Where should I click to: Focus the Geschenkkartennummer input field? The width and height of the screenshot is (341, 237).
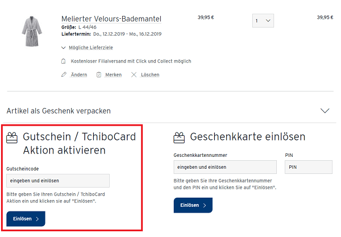pyautogui.click(x=225, y=167)
